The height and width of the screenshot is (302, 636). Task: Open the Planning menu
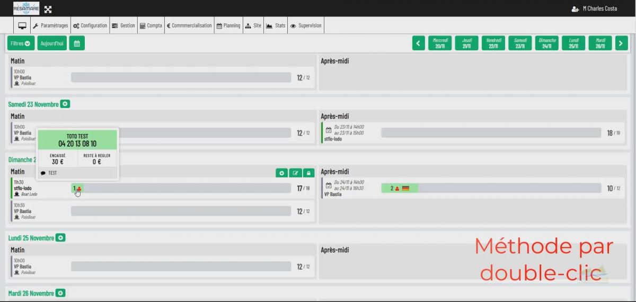pyautogui.click(x=228, y=25)
